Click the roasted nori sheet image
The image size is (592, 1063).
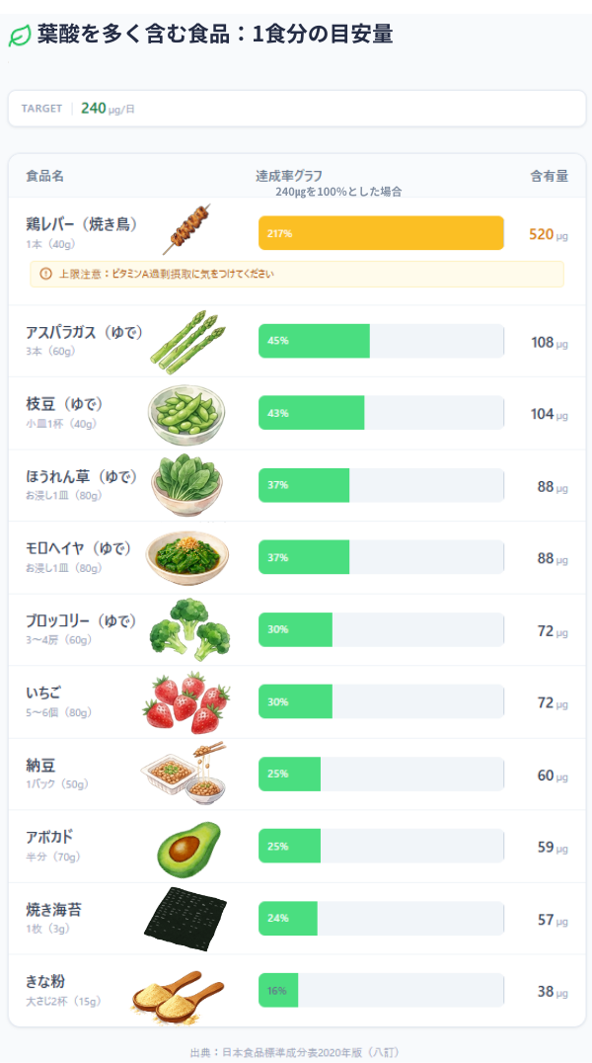[185, 919]
